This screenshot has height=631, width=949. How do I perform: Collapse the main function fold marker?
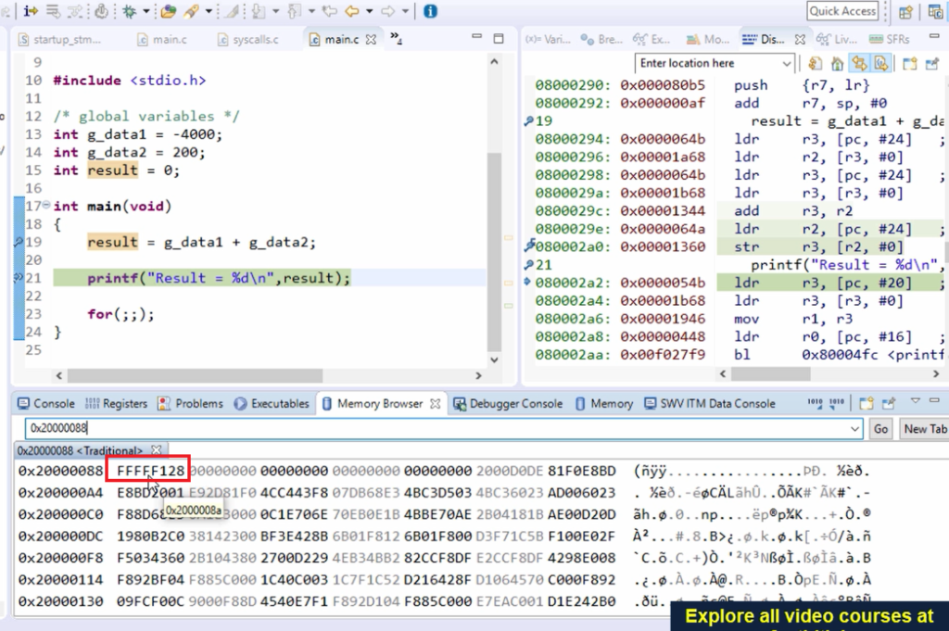pos(46,206)
